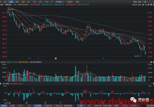
Task: Click the 诊股 stock diagnosis button
Action: [x=77, y=2]
